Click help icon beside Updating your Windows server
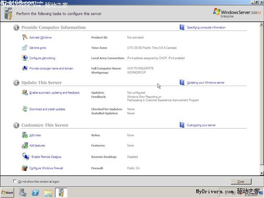264x198 pixels. 182,82
